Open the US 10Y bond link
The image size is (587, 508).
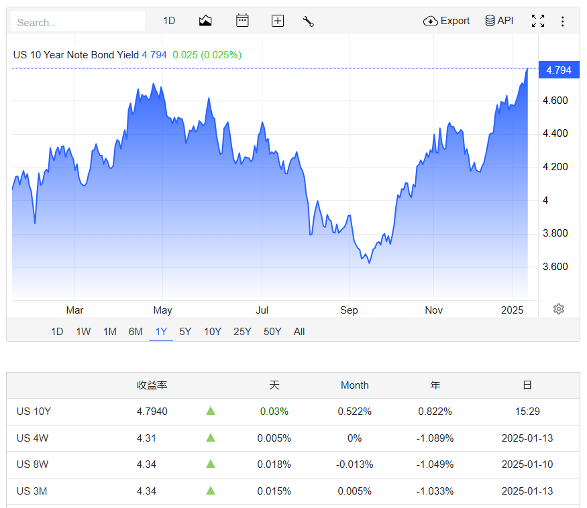point(34,411)
